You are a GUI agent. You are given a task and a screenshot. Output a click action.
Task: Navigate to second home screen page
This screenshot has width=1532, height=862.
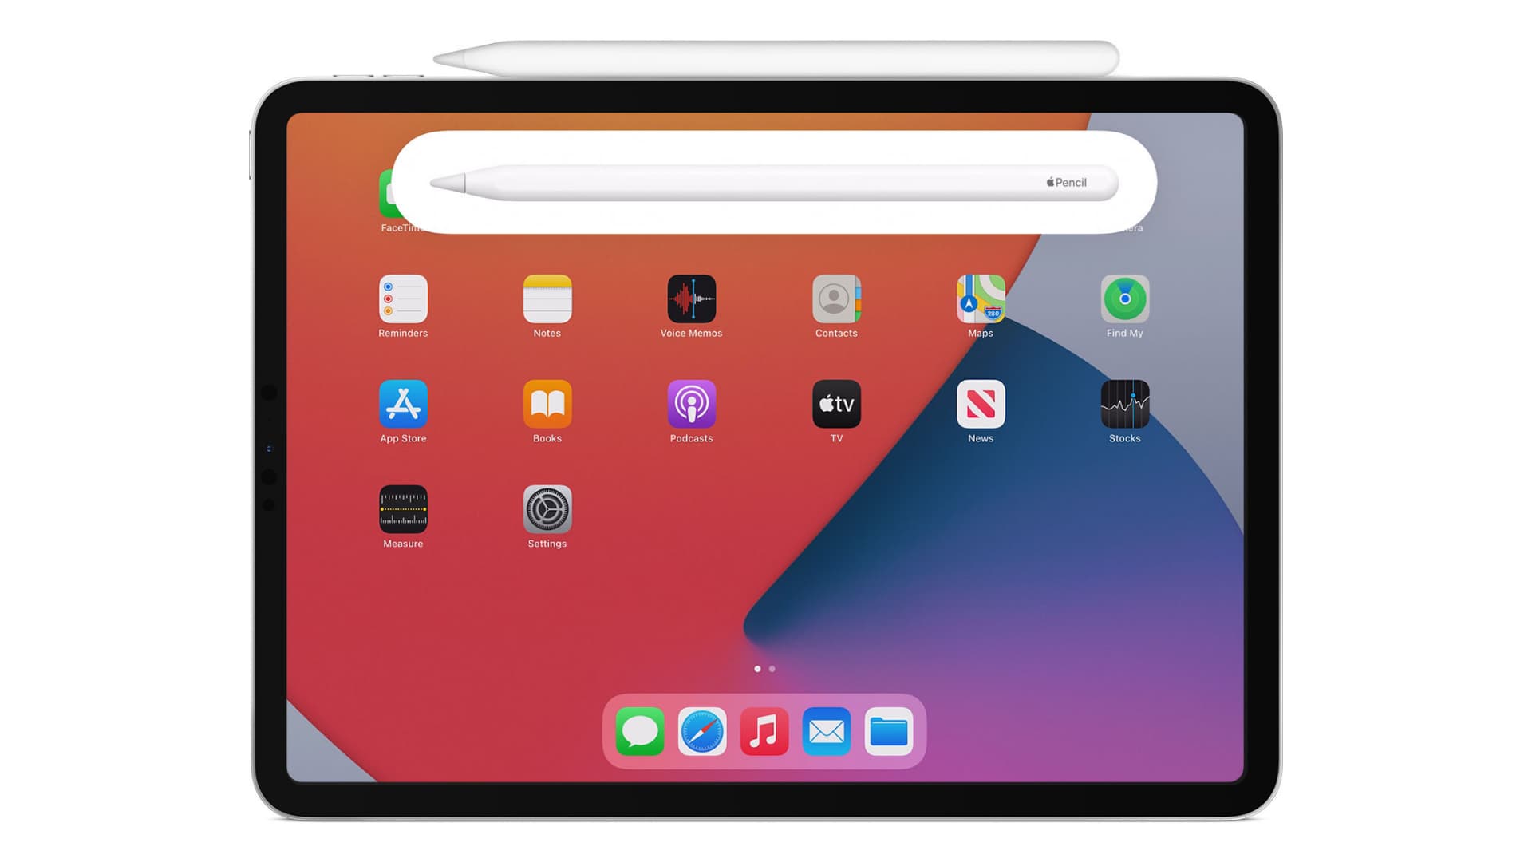pos(772,667)
